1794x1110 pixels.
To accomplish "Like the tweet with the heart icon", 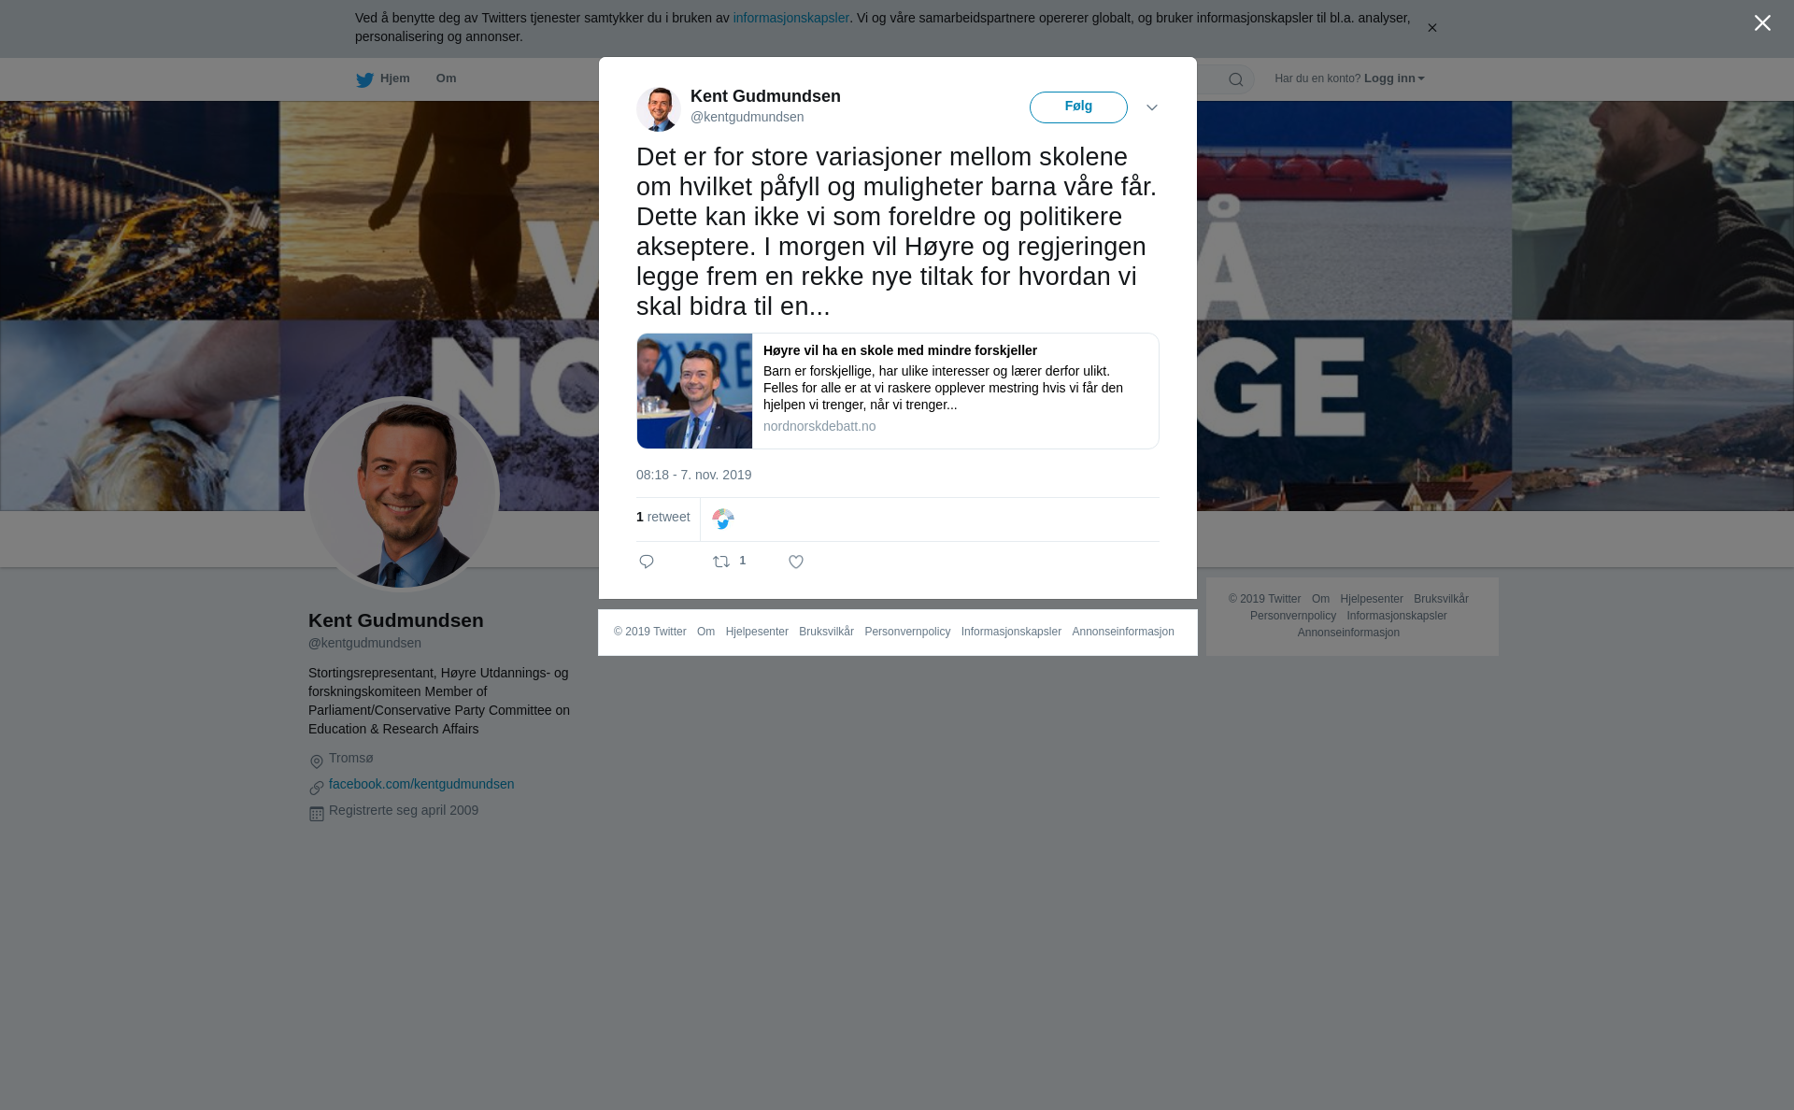I will [796, 562].
